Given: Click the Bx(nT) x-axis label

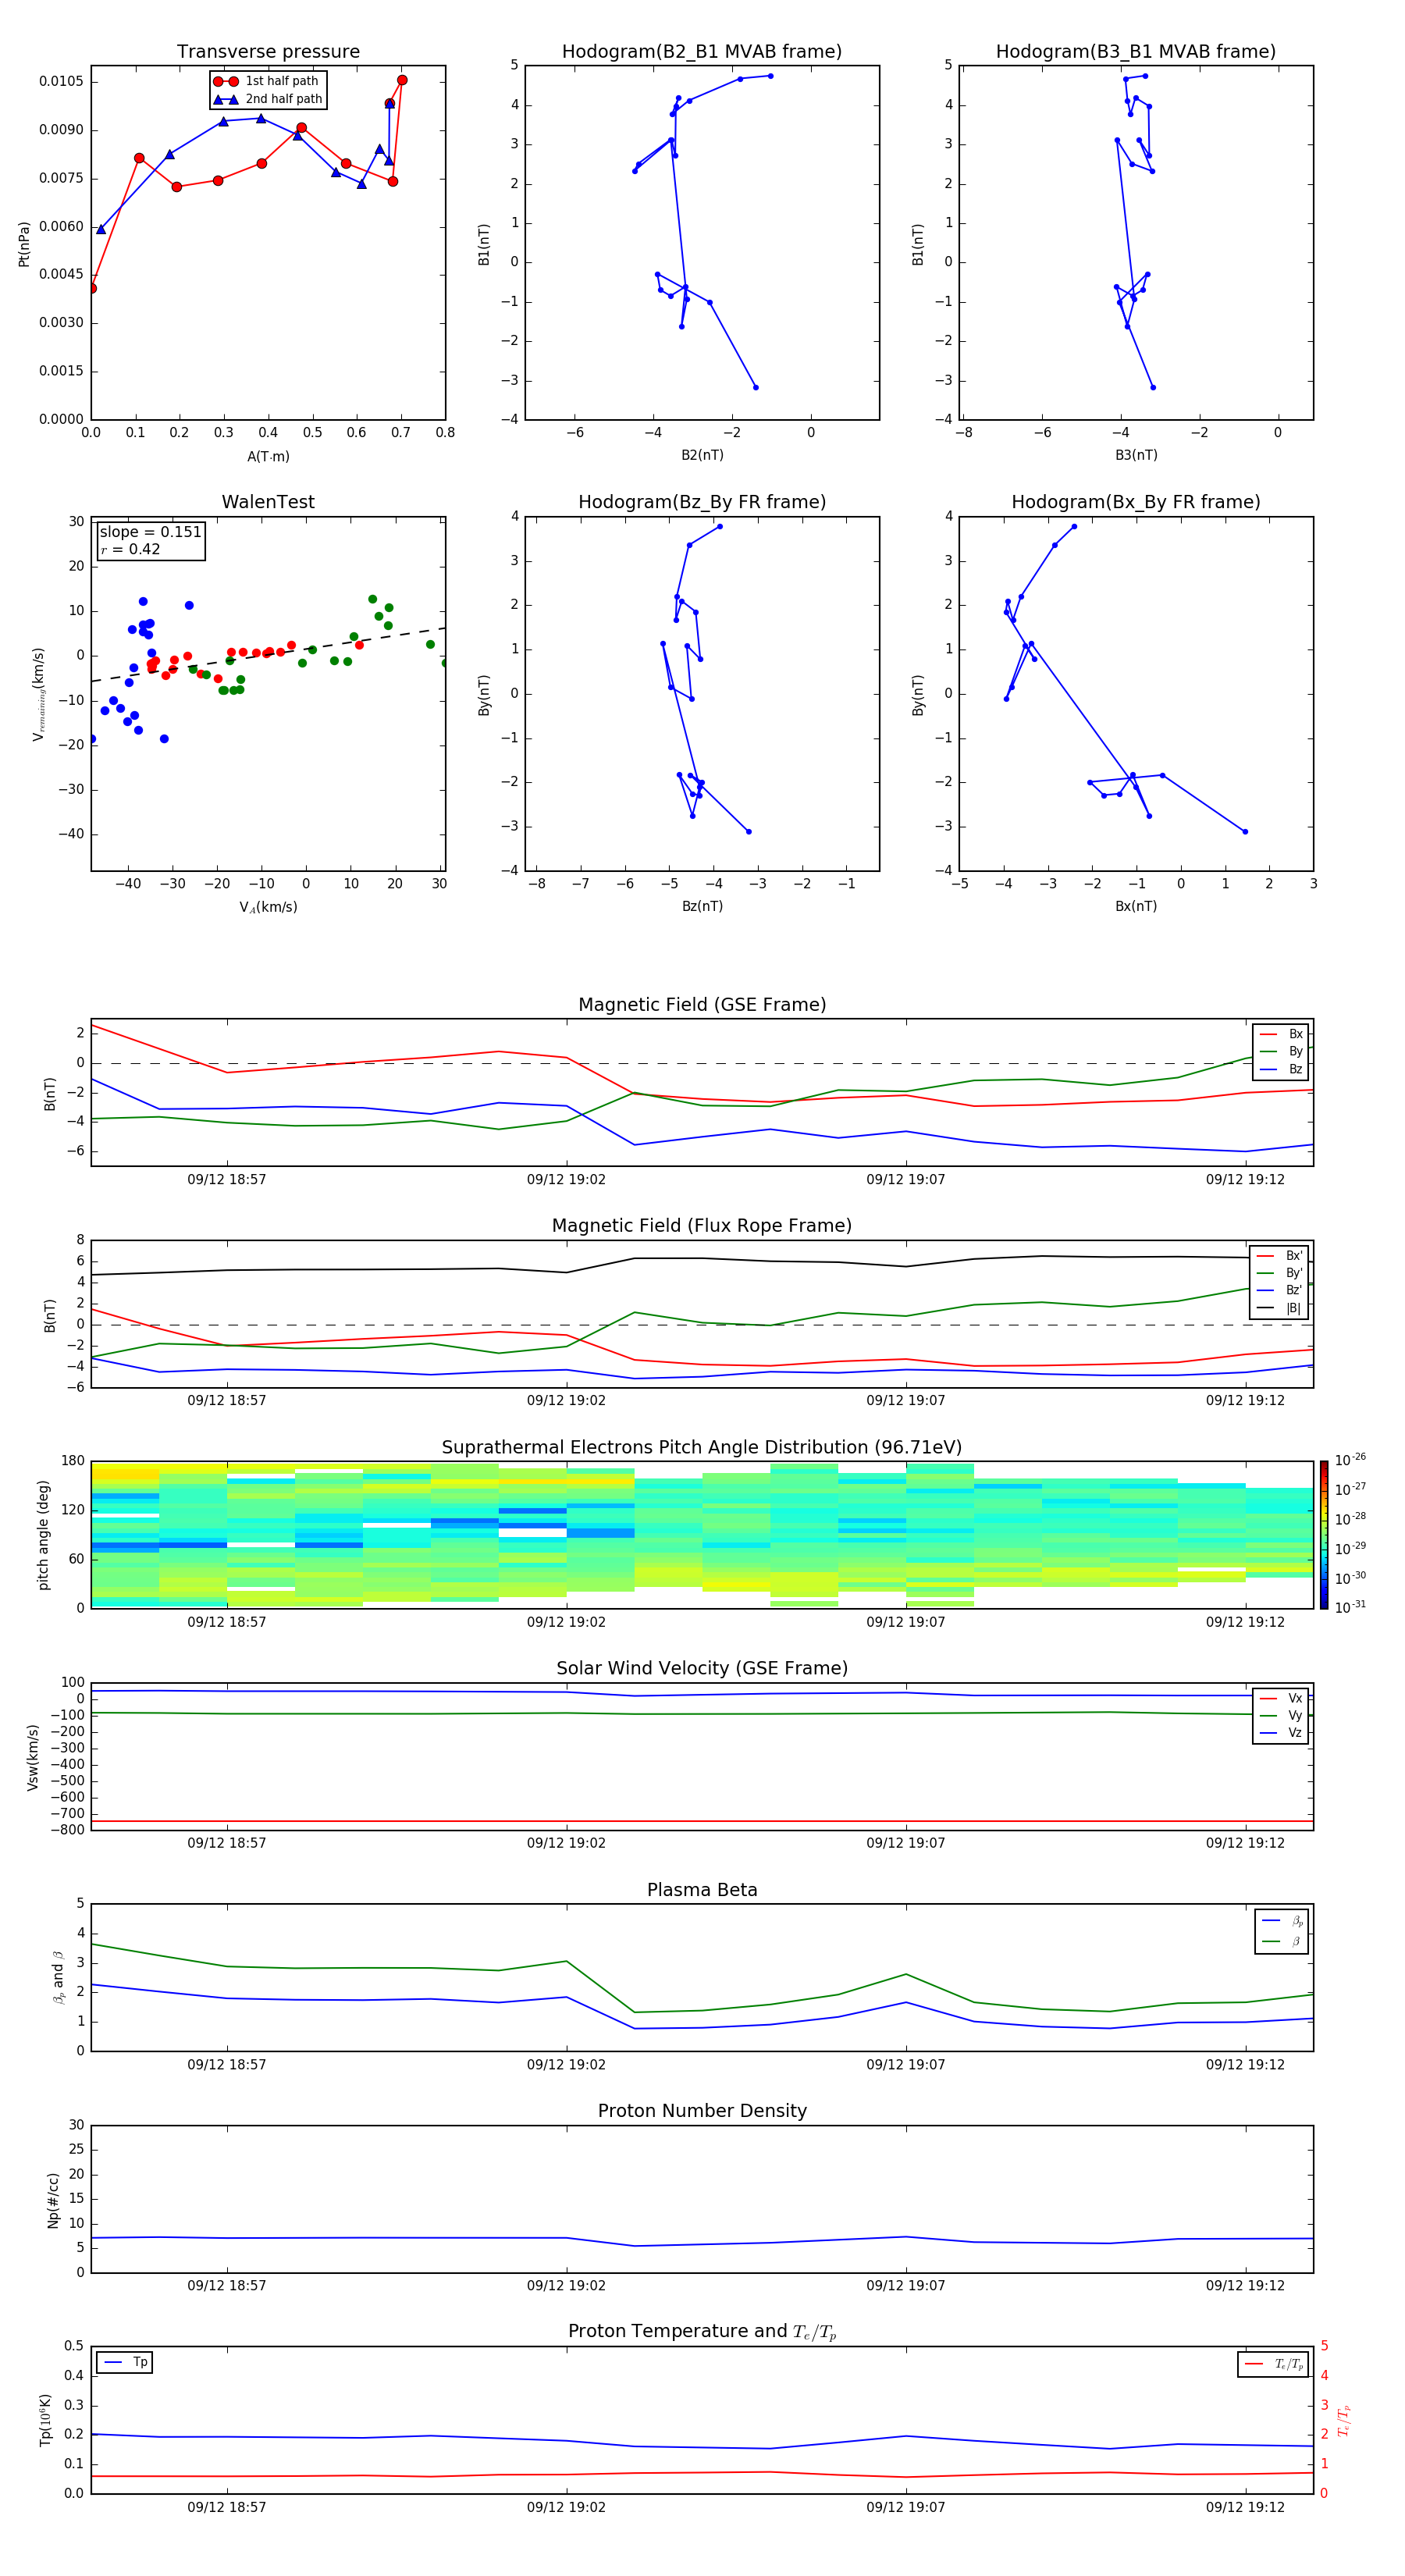Looking at the screenshot, I should pyautogui.click(x=1136, y=906).
